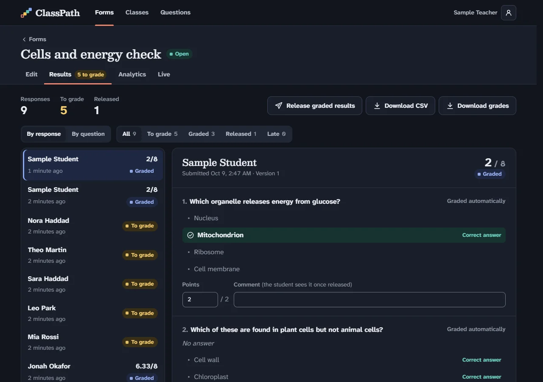Screen dimensions: 543x382
Task: Open Leo Park's response
Action: 93,313
